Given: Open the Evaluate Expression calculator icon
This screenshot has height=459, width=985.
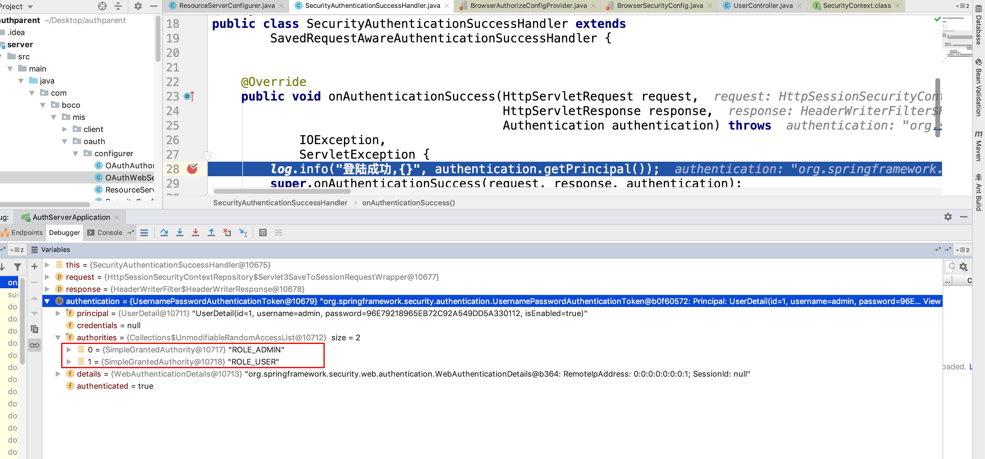Looking at the screenshot, I should (x=263, y=232).
